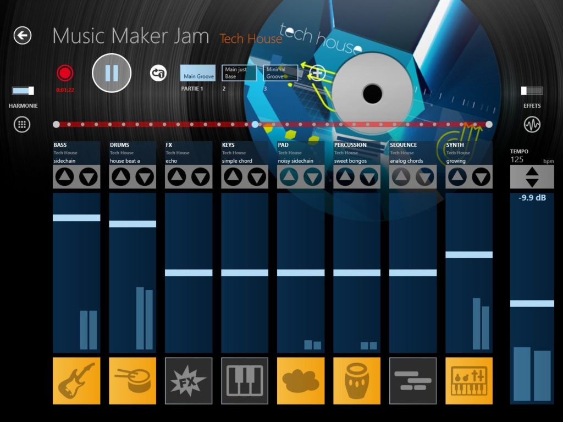Go back with the arrow icon
Screen dimensions: 563x422
pos(22,36)
